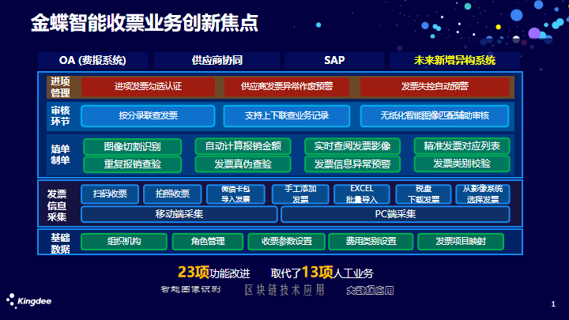Click the Kingdee logo
This screenshot has width=569, height=320.
pos(29,301)
